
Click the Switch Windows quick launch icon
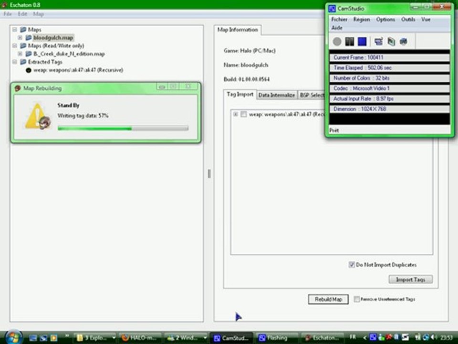pos(43,338)
